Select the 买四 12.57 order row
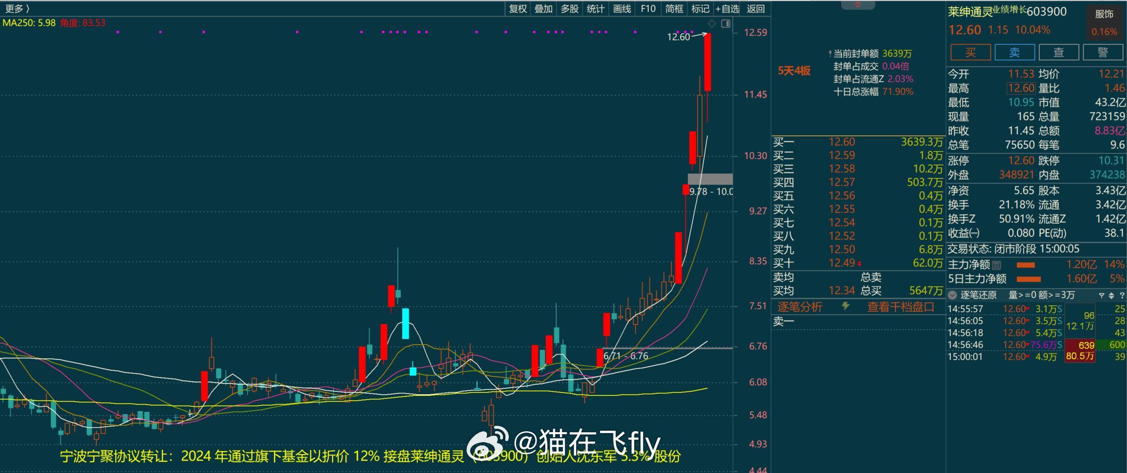This screenshot has width=1127, height=473. (858, 183)
